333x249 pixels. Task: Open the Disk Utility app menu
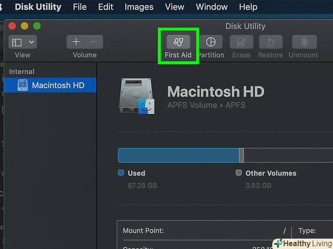[38, 7]
